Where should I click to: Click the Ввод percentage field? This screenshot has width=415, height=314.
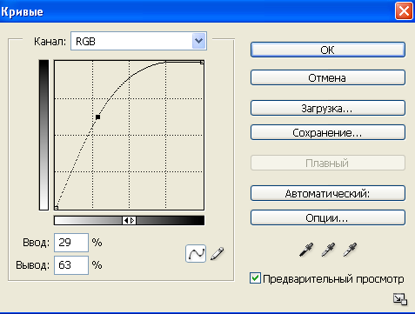tap(71, 243)
